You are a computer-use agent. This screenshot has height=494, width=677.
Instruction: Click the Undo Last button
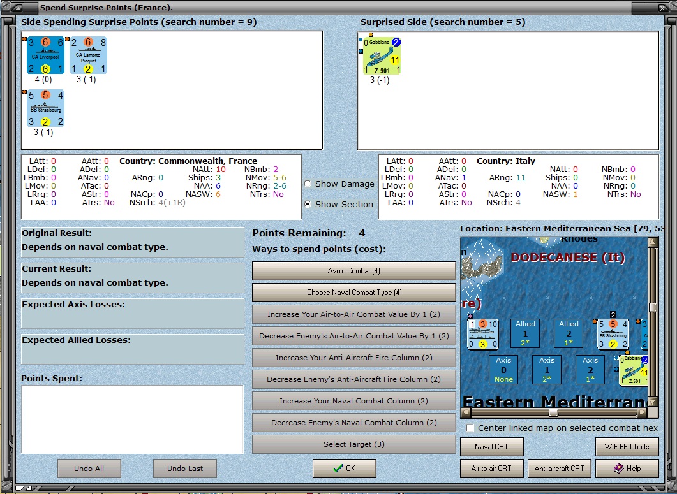(x=185, y=468)
